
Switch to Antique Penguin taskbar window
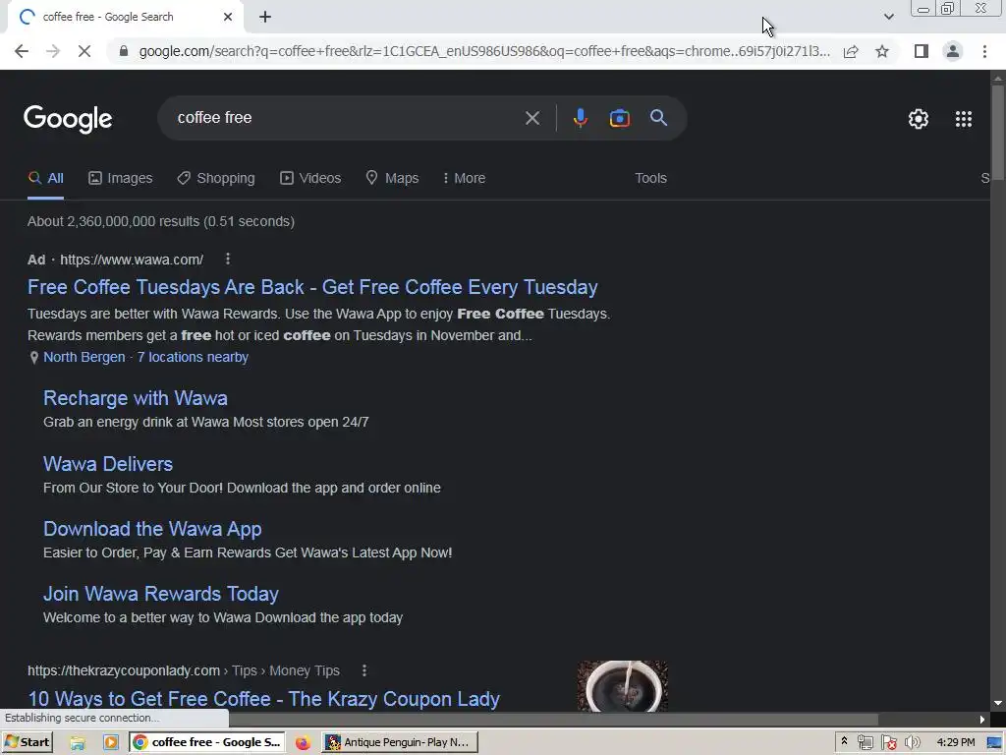[x=400, y=742]
